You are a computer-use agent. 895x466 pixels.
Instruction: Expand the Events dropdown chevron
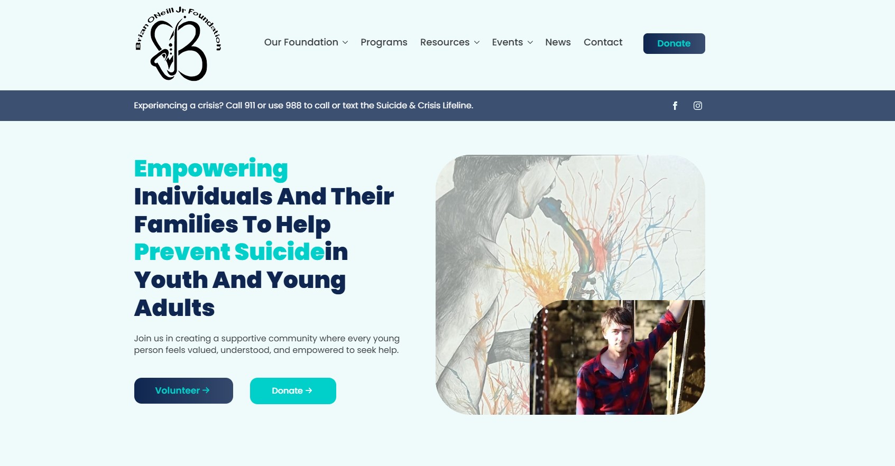[530, 43]
